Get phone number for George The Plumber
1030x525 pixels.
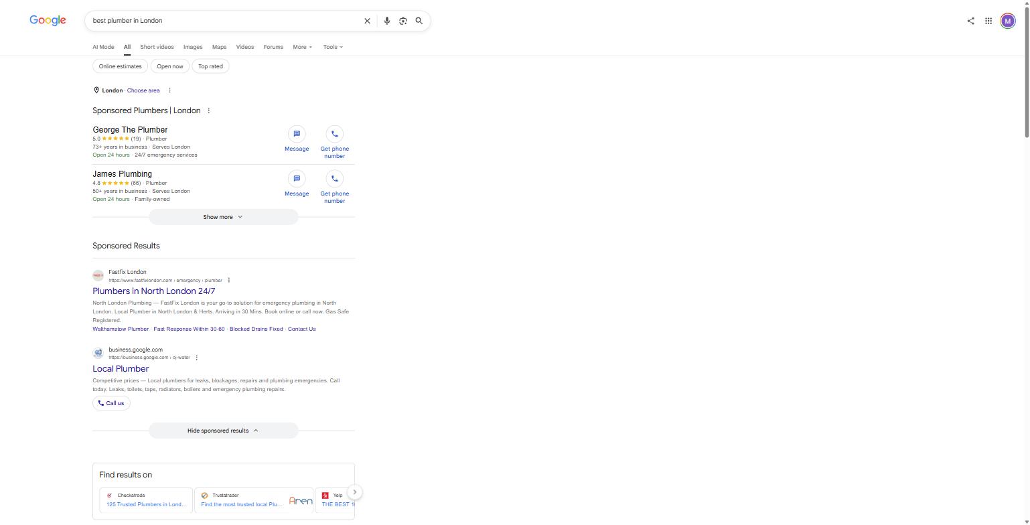334,143
